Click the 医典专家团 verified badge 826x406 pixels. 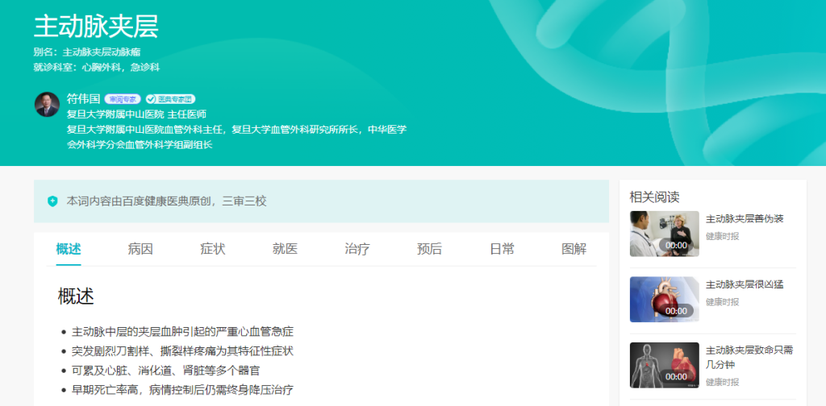coord(170,99)
